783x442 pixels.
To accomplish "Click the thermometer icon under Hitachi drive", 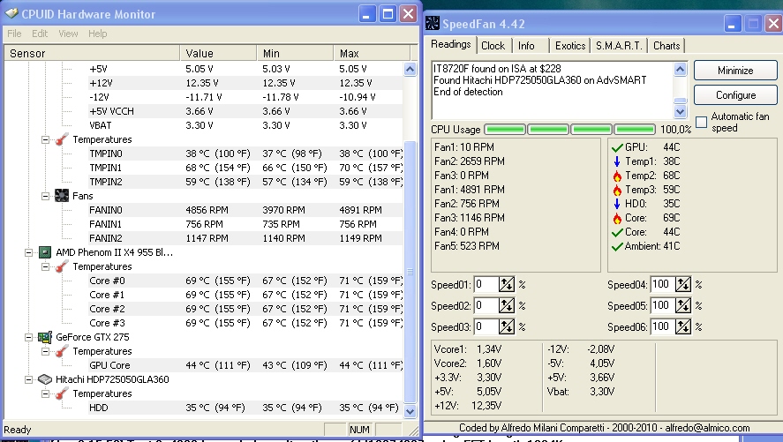I will click(62, 393).
